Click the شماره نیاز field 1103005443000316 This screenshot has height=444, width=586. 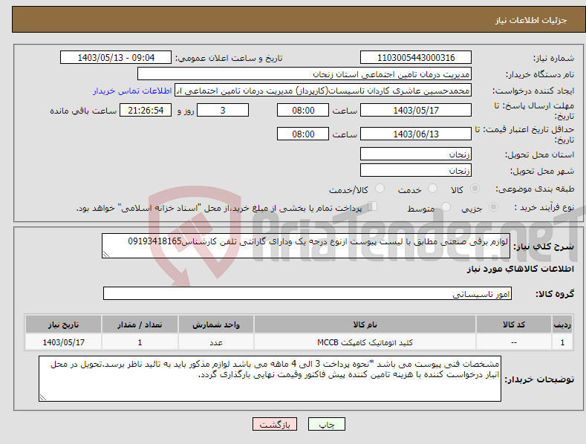[416, 58]
